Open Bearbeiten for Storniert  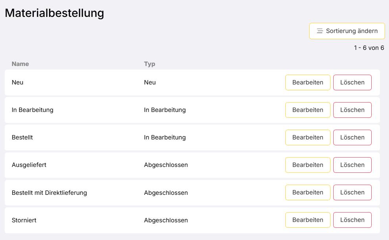[308, 220]
